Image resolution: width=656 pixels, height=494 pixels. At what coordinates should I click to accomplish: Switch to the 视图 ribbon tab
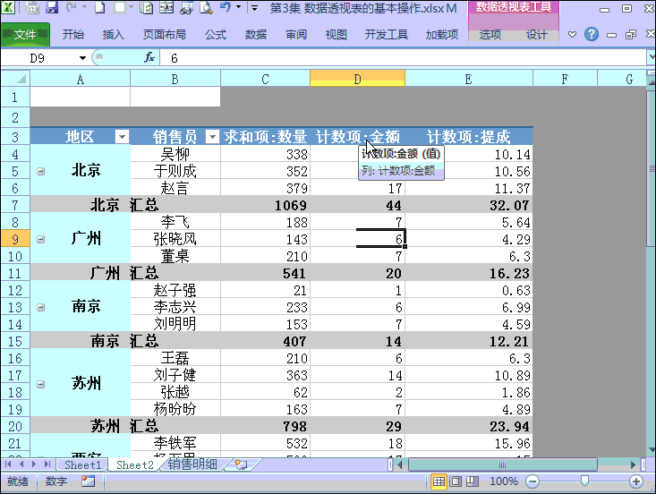click(337, 35)
